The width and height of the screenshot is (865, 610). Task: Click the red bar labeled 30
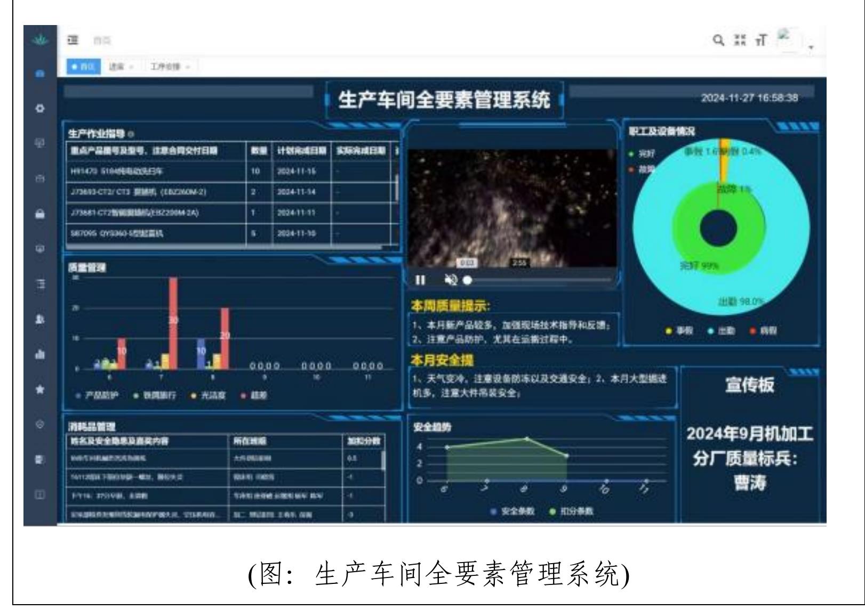(173, 323)
